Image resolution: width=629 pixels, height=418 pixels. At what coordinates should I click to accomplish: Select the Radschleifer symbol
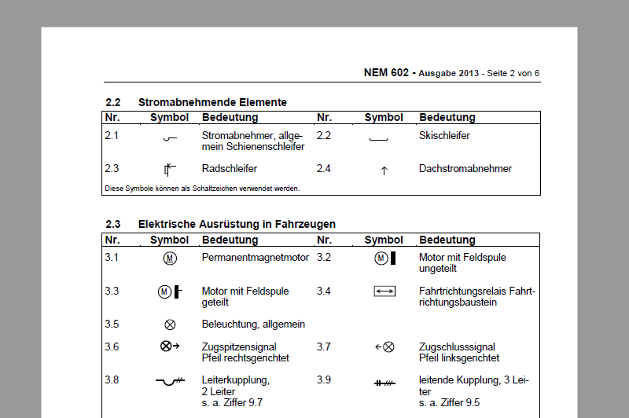point(169,169)
